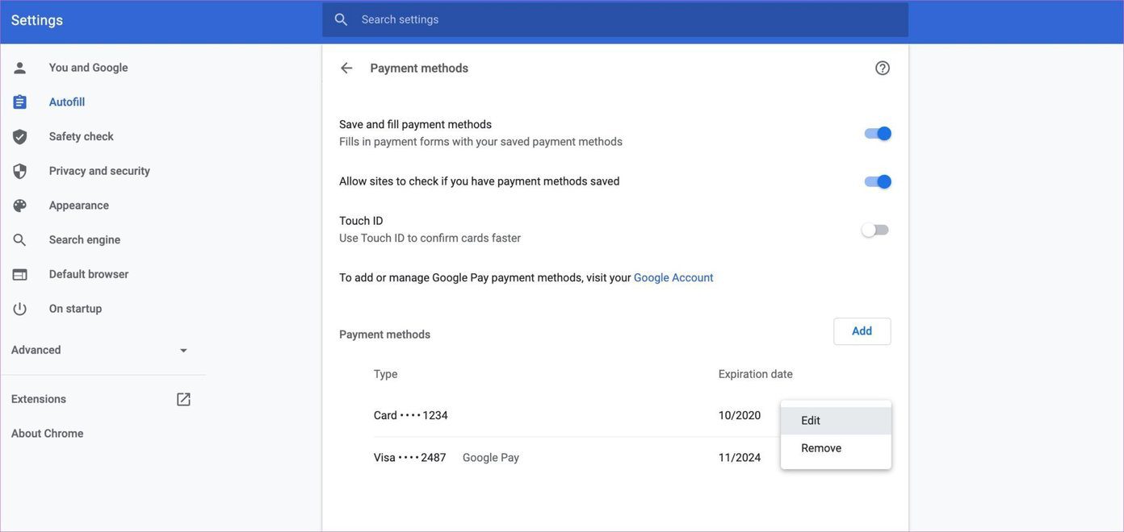The height and width of the screenshot is (532, 1124).
Task: Click the 'Use Touch ID to confirm cards faster' text
Action: (430, 238)
